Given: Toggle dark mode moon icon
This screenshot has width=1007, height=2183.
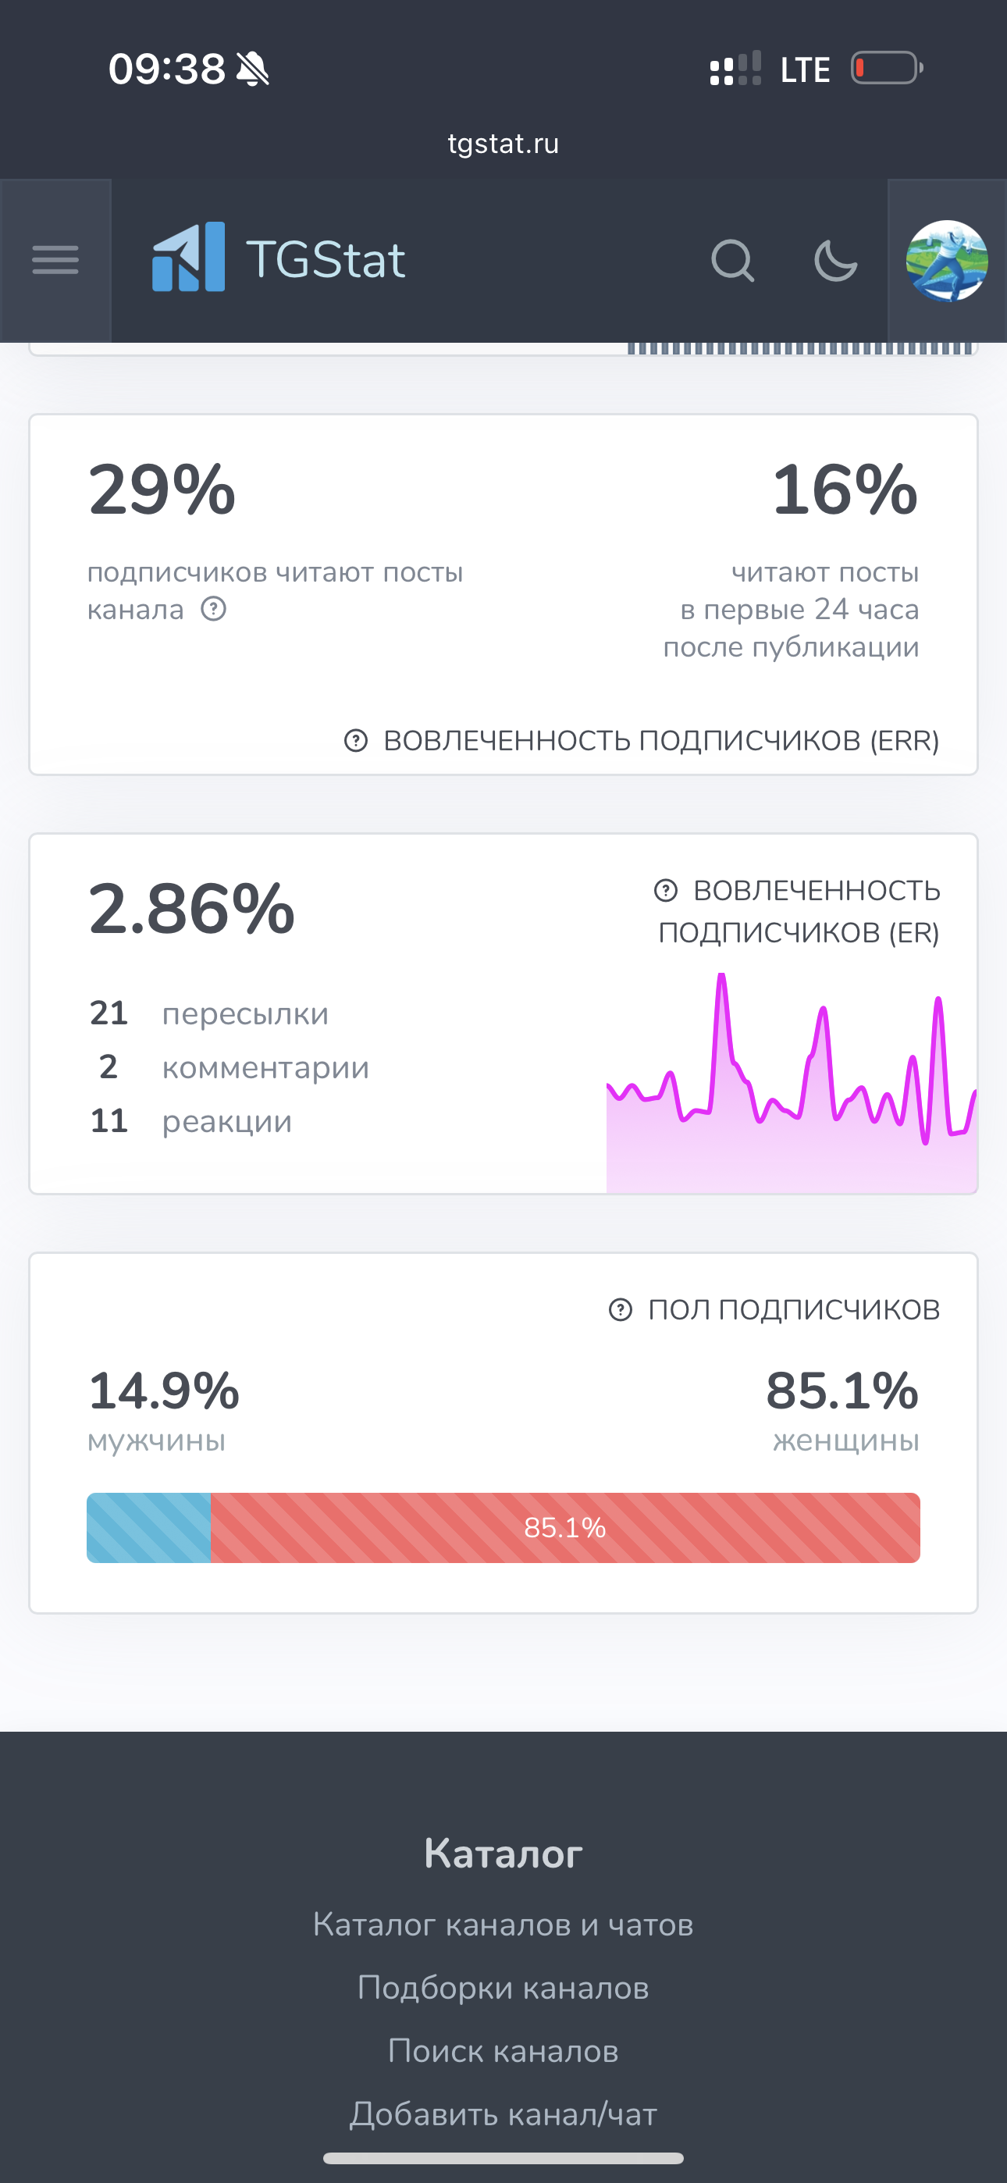Looking at the screenshot, I should click(835, 260).
